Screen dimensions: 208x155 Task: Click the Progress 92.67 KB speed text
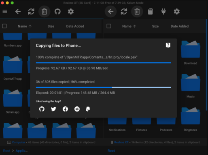[x=72, y=68]
